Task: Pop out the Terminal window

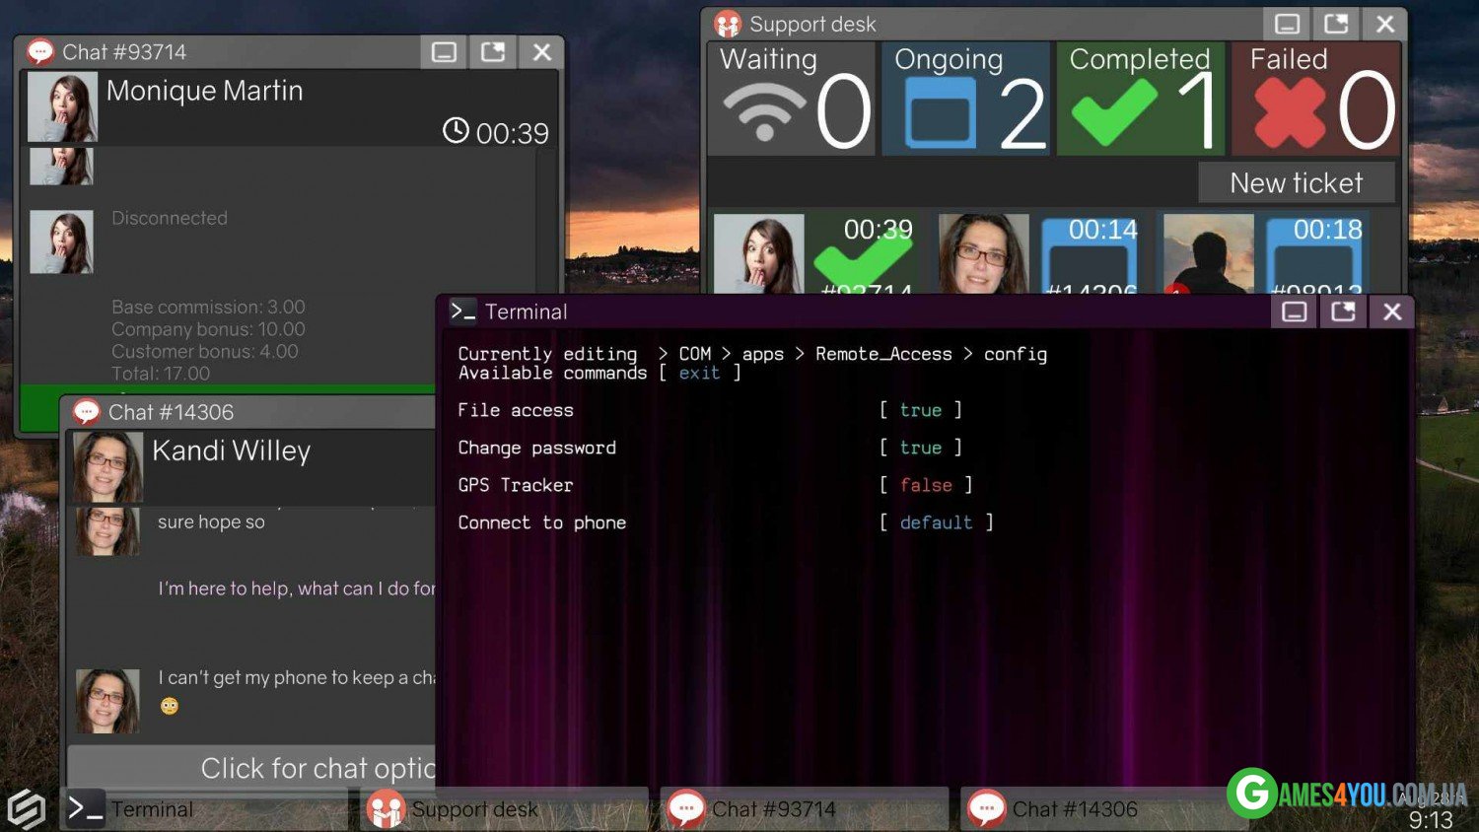Action: [1343, 312]
